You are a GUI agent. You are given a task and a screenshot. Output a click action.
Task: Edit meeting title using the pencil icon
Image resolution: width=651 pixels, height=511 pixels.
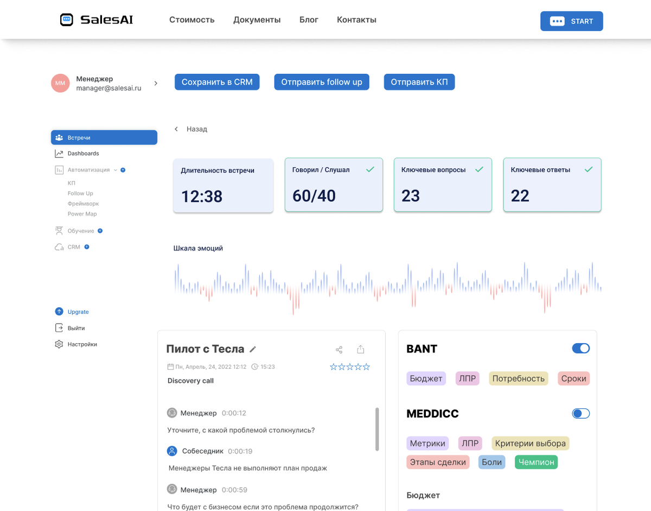(253, 349)
